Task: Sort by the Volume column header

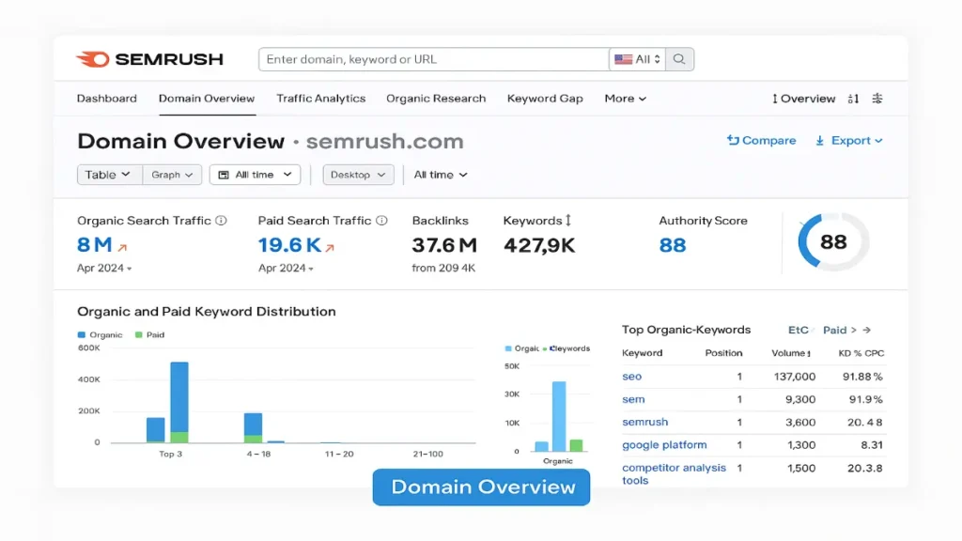Action: coord(791,353)
